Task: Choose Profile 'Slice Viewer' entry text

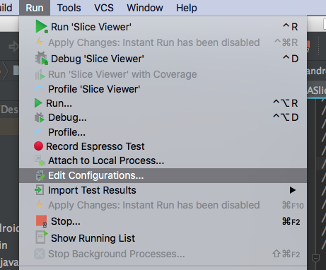Action: [94, 89]
